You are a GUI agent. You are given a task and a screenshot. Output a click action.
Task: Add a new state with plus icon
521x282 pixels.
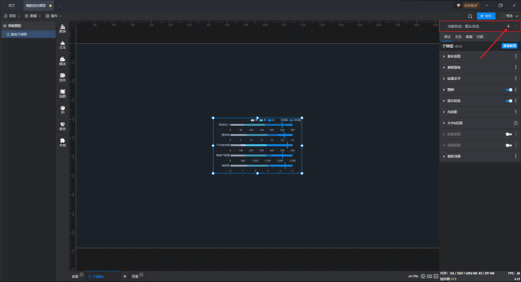pos(508,26)
